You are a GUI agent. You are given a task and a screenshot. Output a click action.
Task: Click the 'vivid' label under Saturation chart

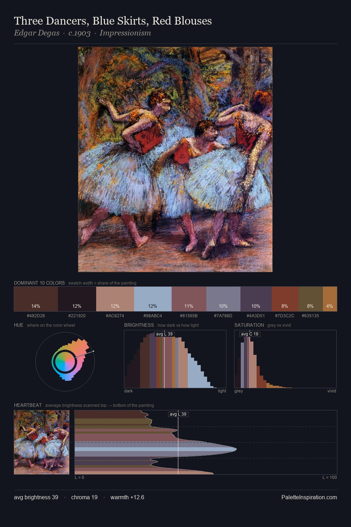point(332,391)
